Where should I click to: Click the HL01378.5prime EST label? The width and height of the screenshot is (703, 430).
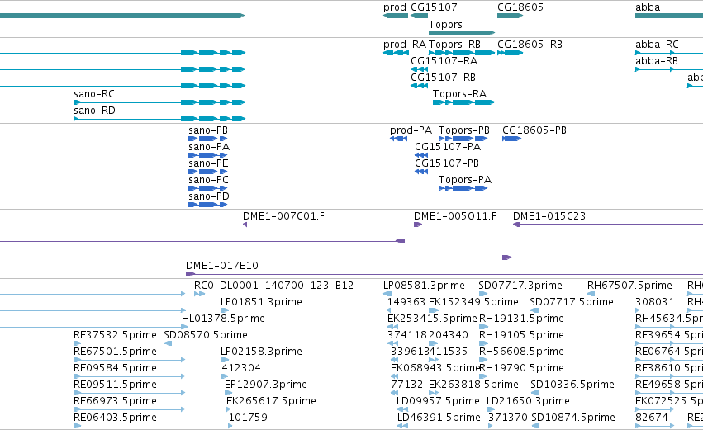[223, 319]
